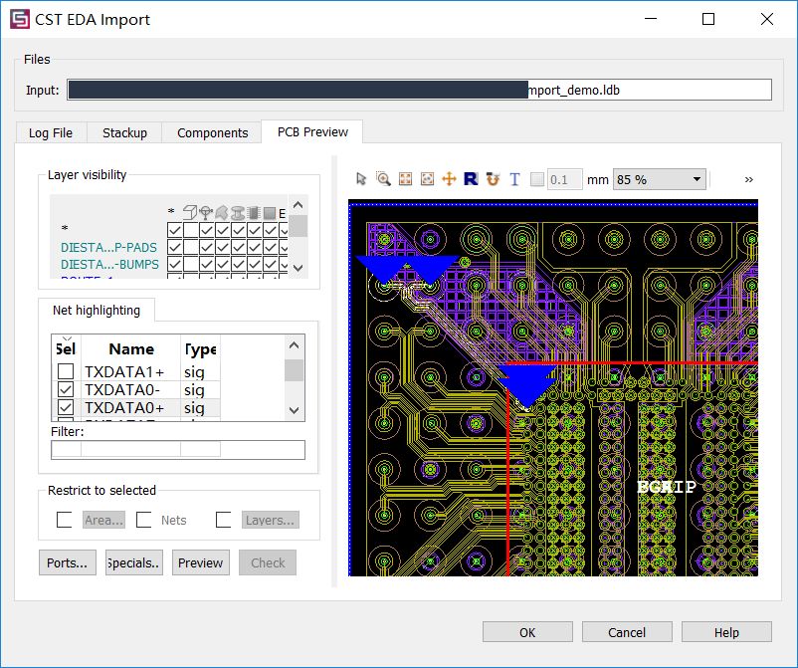798x668 pixels.
Task: Toggle first checkbox of DIESTA...P-PADS row
Action: pos(174,248)
